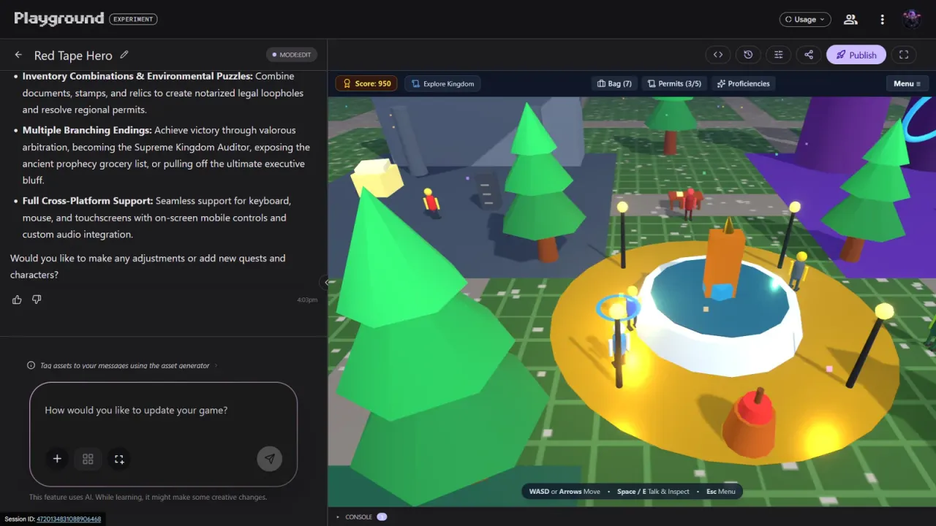Viewport: 936px width, 526px height.
Task: Open the Proficiencies panel
Action: (x=743, y=83)
